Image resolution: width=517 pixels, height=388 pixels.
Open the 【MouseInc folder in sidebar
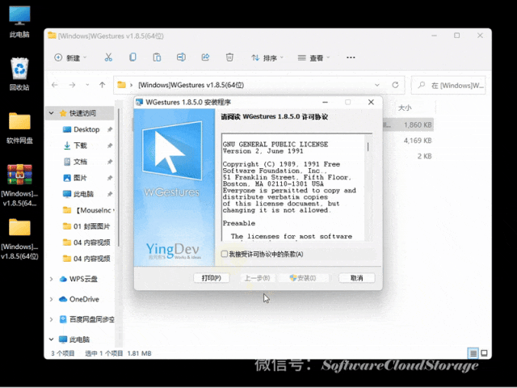pos(88,210)
